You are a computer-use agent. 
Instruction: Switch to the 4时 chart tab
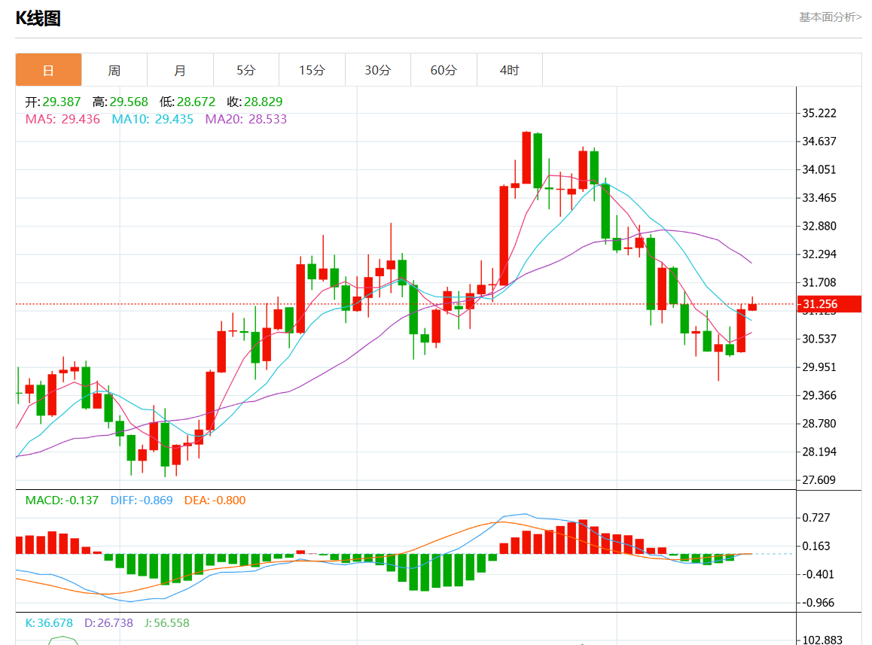click(x=510, y=70)
